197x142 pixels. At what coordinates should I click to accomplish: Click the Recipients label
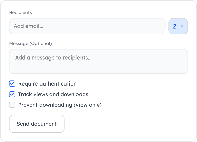(20, 12)
